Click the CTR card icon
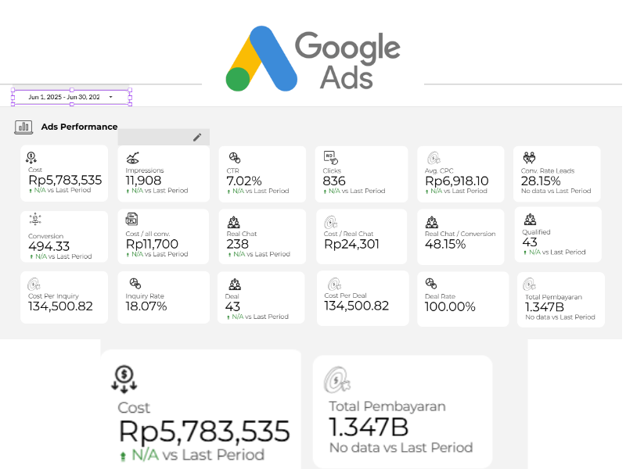 pos(234,158)
